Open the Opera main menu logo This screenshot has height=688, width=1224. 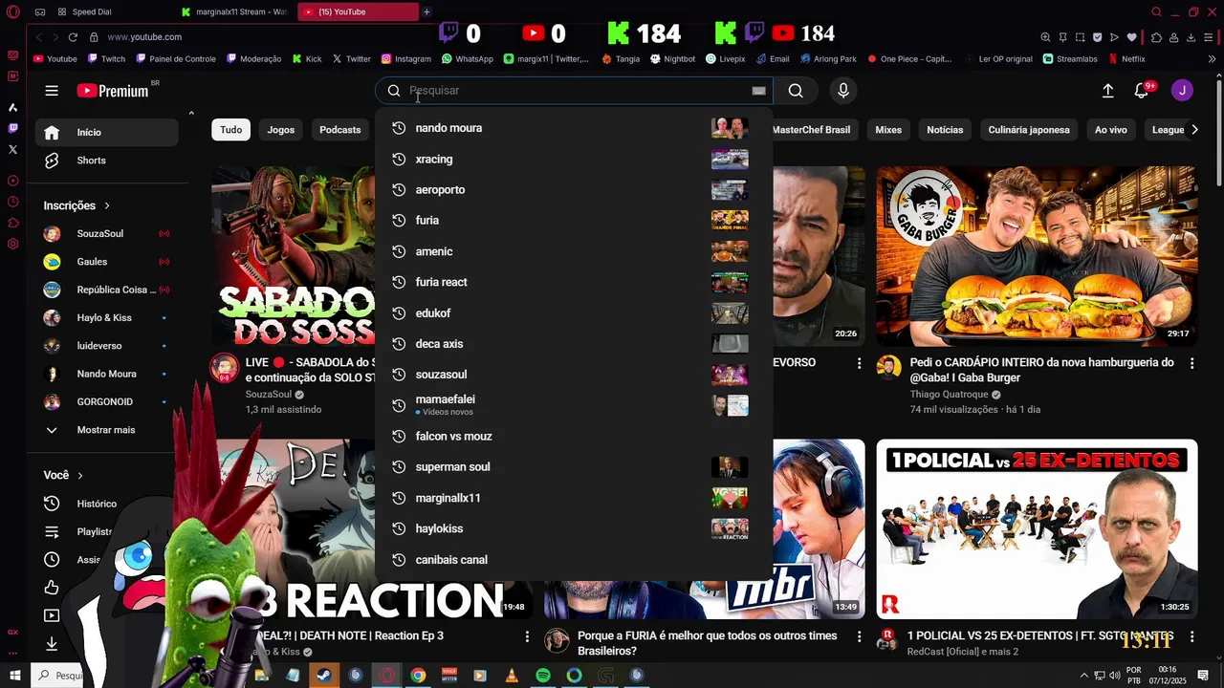[12, 12]
